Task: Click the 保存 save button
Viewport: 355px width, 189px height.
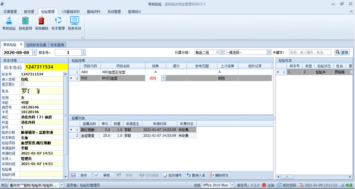Action: point(81,175)
